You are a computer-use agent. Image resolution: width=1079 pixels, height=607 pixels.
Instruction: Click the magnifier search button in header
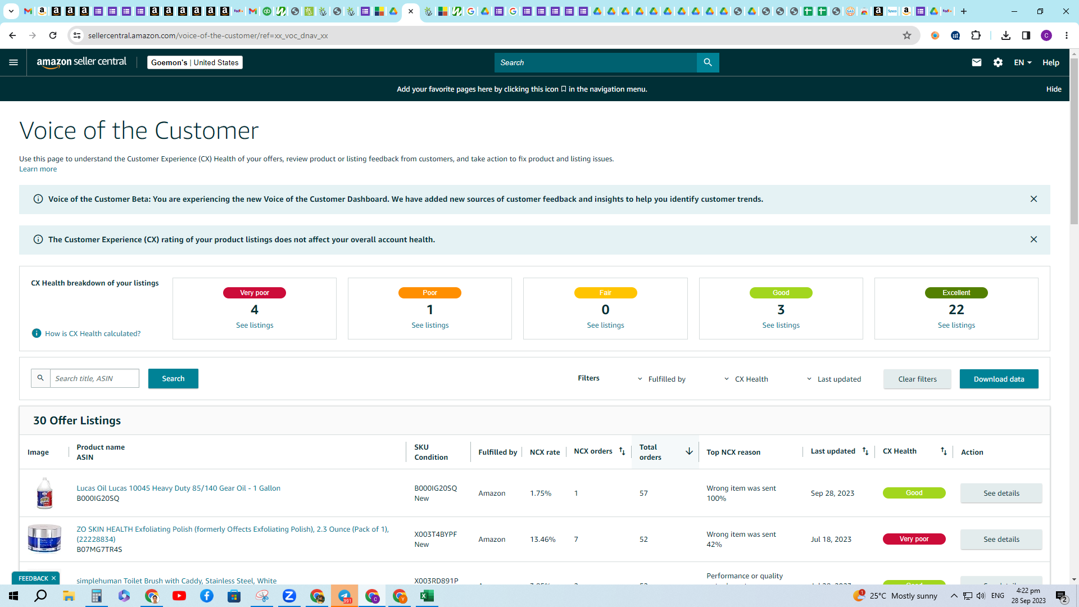[x=708, y=62]
